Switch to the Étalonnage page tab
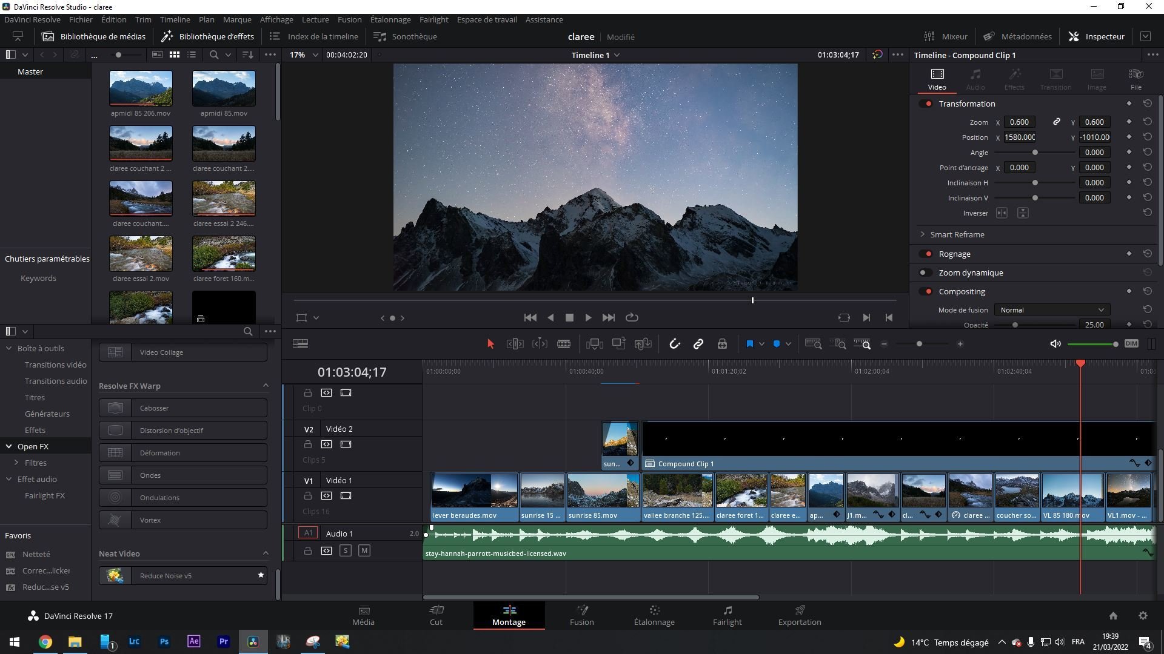Screen dimensions: 1164x654 (654, 615)
